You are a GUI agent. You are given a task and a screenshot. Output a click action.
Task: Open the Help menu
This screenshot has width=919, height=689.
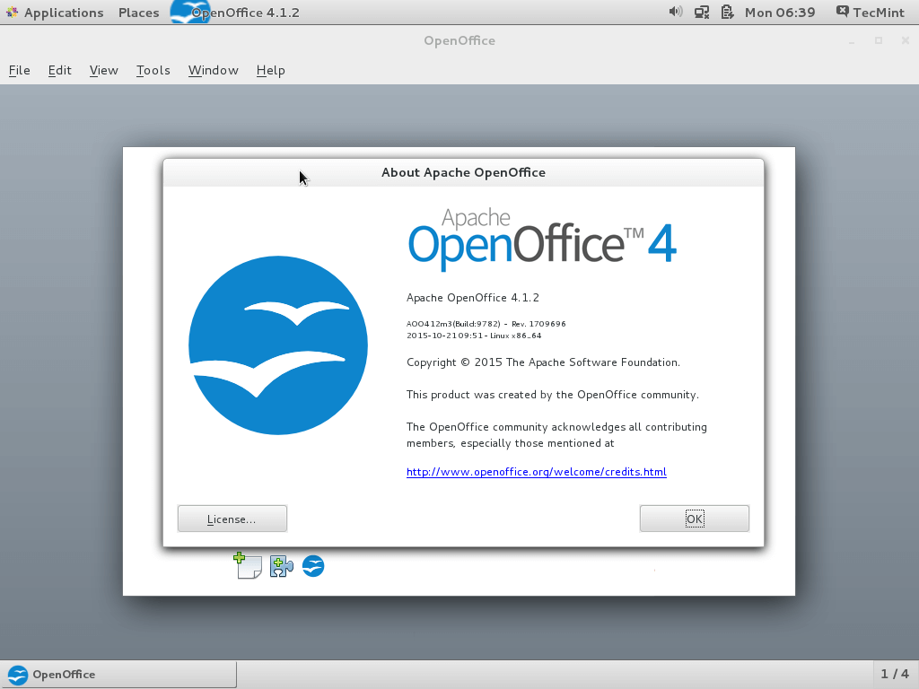click(270, 70)
